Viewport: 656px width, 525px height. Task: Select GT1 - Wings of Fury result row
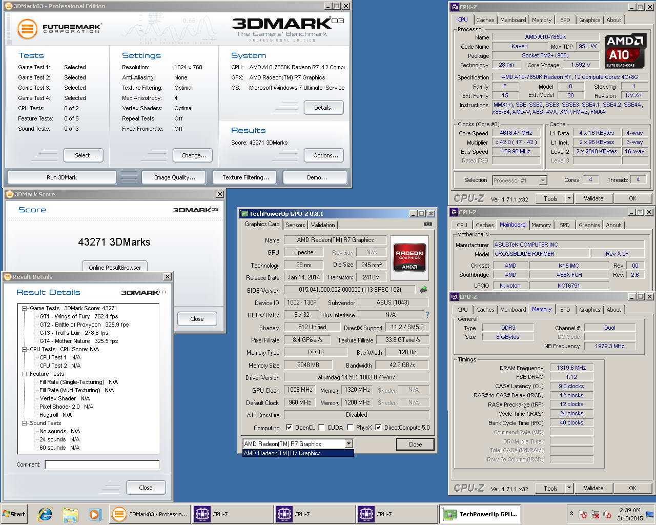pyautogui.click(x=79, y=316)
